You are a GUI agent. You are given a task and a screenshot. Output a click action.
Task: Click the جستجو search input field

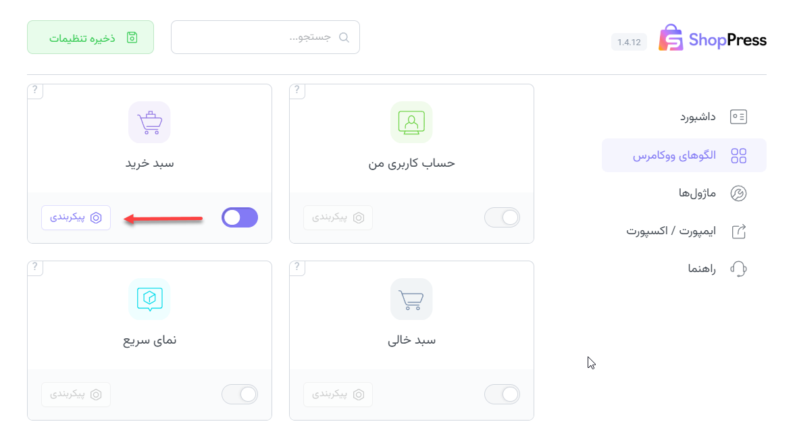[x=265, y=37]
